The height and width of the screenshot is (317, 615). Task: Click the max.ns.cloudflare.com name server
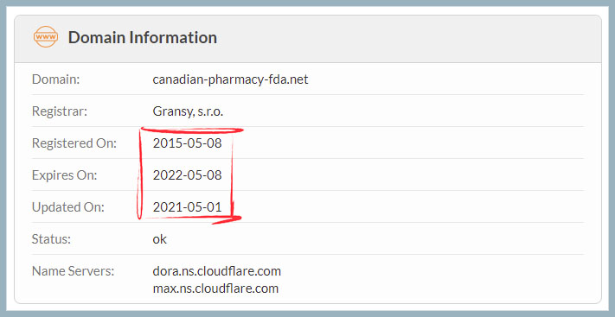coord(215,288)
